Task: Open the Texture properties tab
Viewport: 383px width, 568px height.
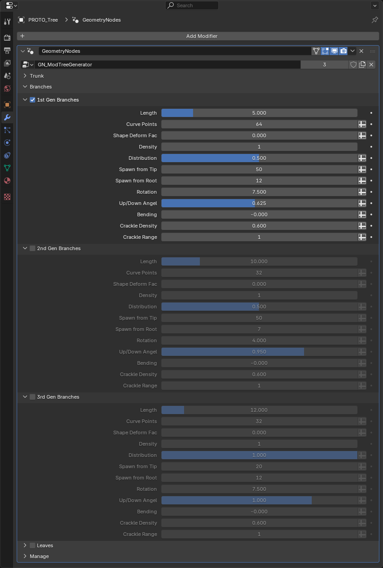Action: click(7, 197)
